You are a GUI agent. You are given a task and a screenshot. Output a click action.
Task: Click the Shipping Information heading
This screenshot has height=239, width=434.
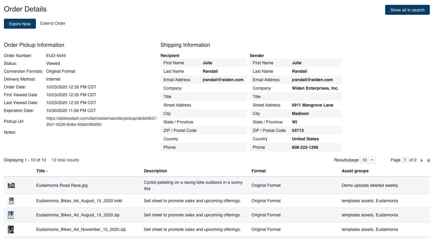tap(185, 45)
